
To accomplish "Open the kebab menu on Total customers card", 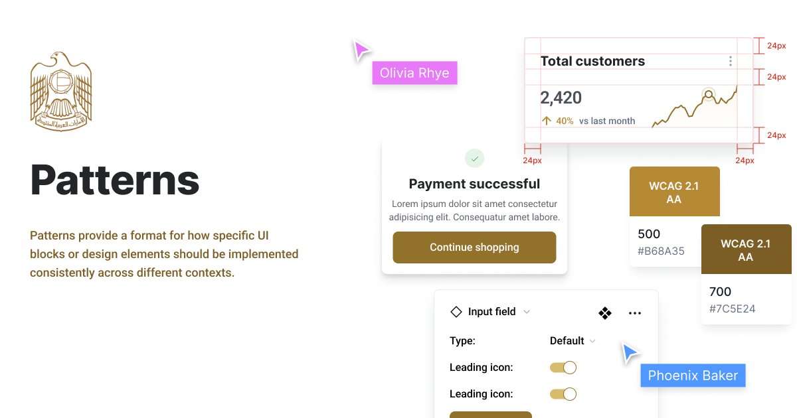I will coord(731,60).
